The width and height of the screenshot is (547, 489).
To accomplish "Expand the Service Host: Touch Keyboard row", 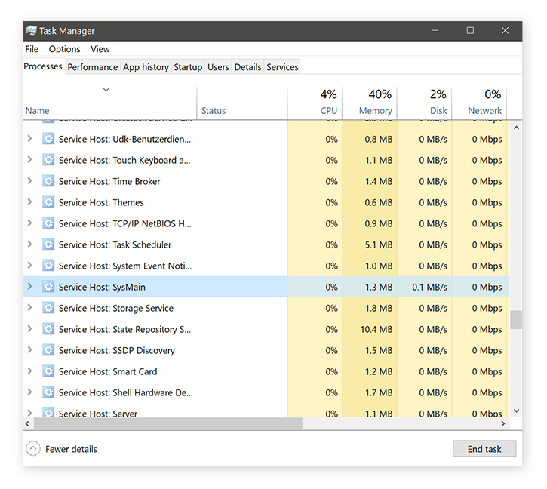I will (x=30, y=160).
